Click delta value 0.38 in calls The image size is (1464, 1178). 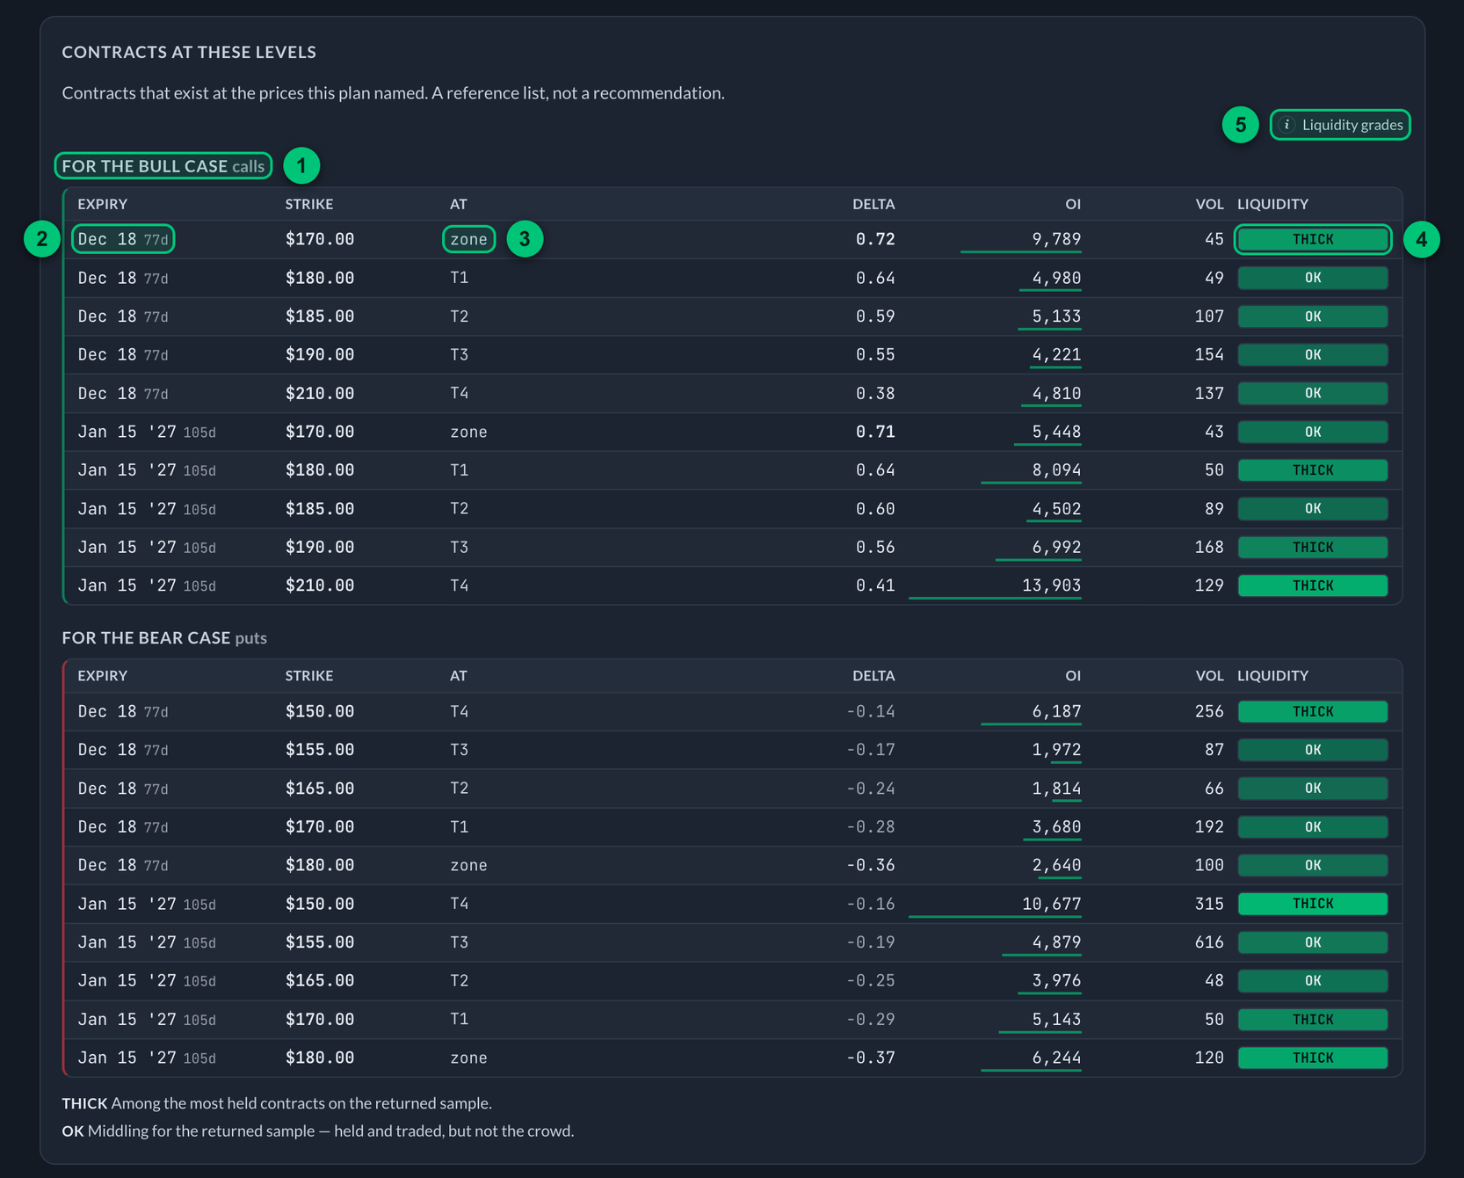(875, 393)
